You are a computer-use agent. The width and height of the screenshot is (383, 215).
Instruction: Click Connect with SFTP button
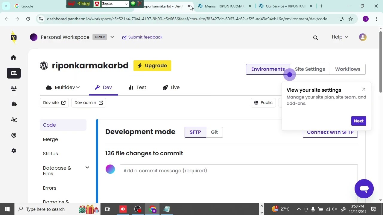point(330,133)
